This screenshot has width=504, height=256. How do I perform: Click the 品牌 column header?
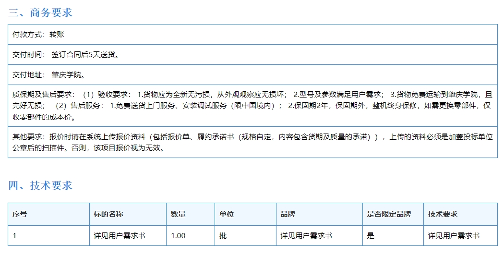288,214
